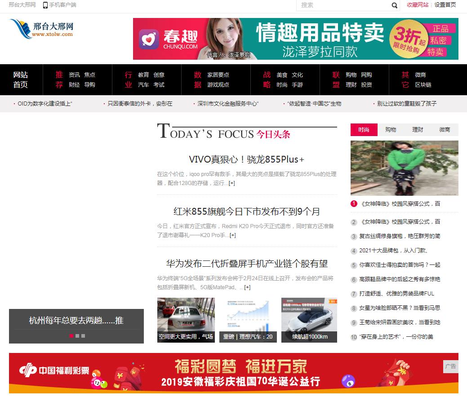Expand the 华为 folding screen summary [+]
Screen dimensions: 467x401
(247, 287)
